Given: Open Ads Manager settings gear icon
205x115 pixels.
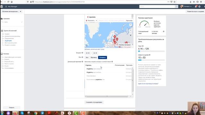Looking at the screenshot, I should coord(199,6).
